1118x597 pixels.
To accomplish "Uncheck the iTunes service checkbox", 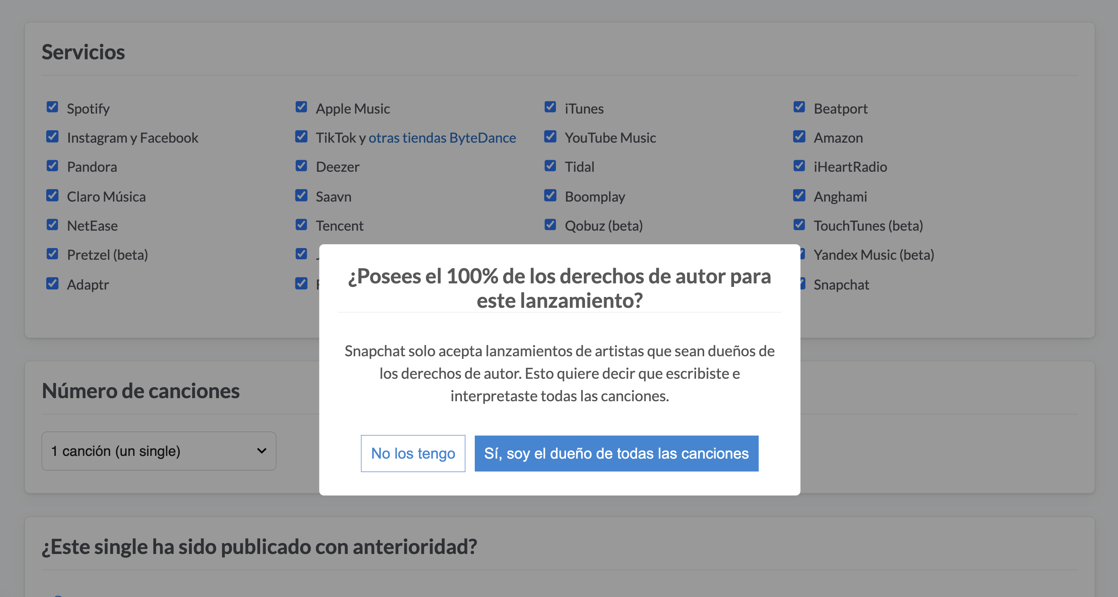I will tap(550, 107).
